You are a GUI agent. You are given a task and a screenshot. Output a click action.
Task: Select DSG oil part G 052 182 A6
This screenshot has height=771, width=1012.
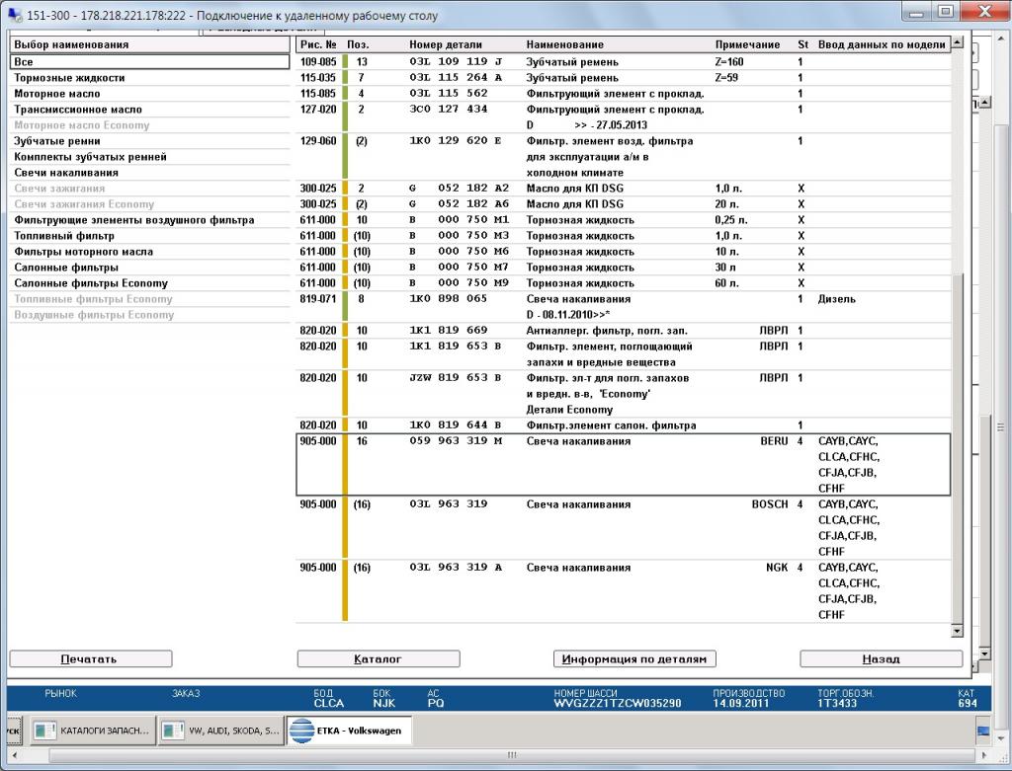tap(624, 204)
